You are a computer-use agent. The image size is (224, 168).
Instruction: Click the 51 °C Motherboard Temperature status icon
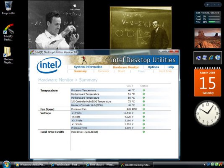click(144, 94)
